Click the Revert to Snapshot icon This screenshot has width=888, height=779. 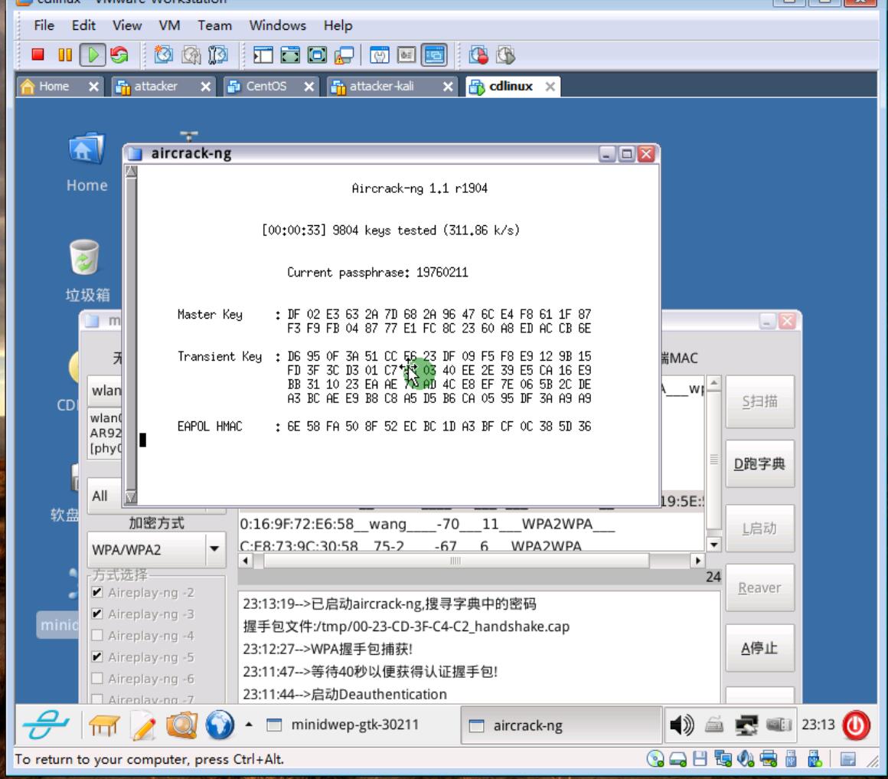click(191, 55)
